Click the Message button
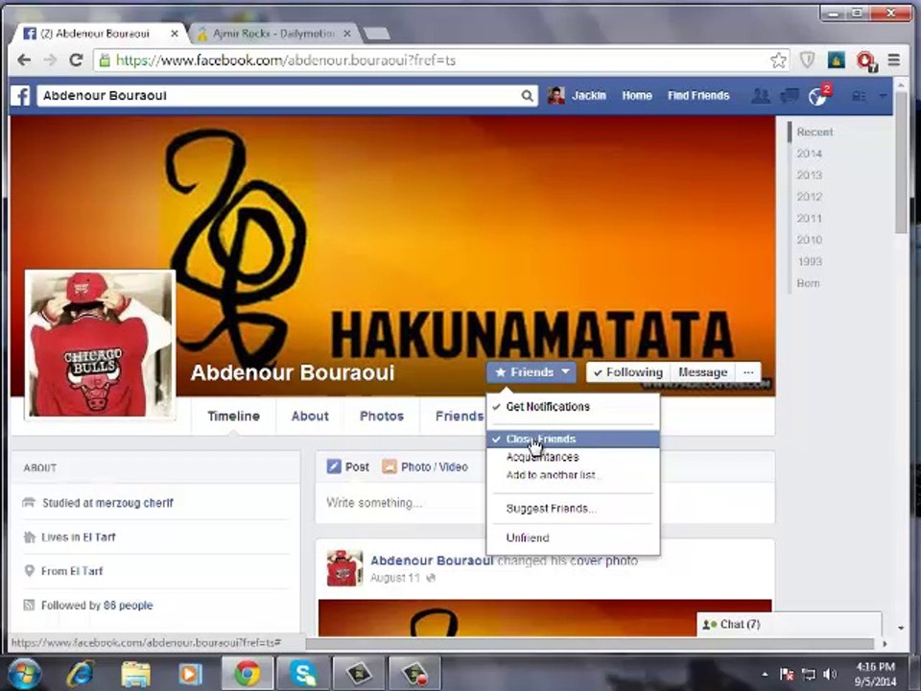Screen dimensions: 921x691 point(702,372)
